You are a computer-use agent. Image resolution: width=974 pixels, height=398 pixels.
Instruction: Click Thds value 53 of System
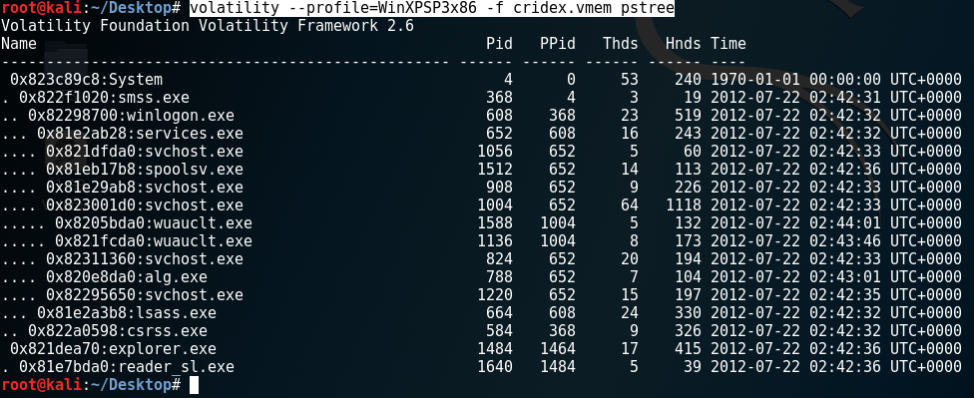(630, 80)
